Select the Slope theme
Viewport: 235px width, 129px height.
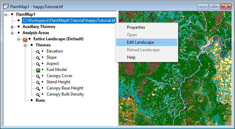[x=51, y=57]
